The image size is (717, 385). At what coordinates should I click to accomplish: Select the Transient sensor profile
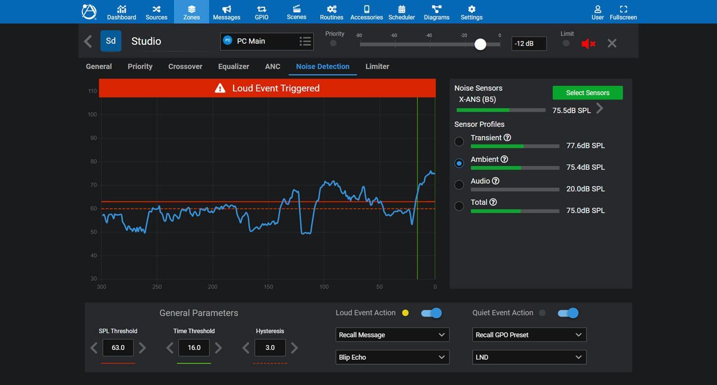point(459,141)
